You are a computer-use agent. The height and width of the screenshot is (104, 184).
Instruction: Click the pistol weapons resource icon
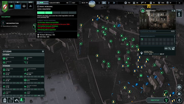142,3
